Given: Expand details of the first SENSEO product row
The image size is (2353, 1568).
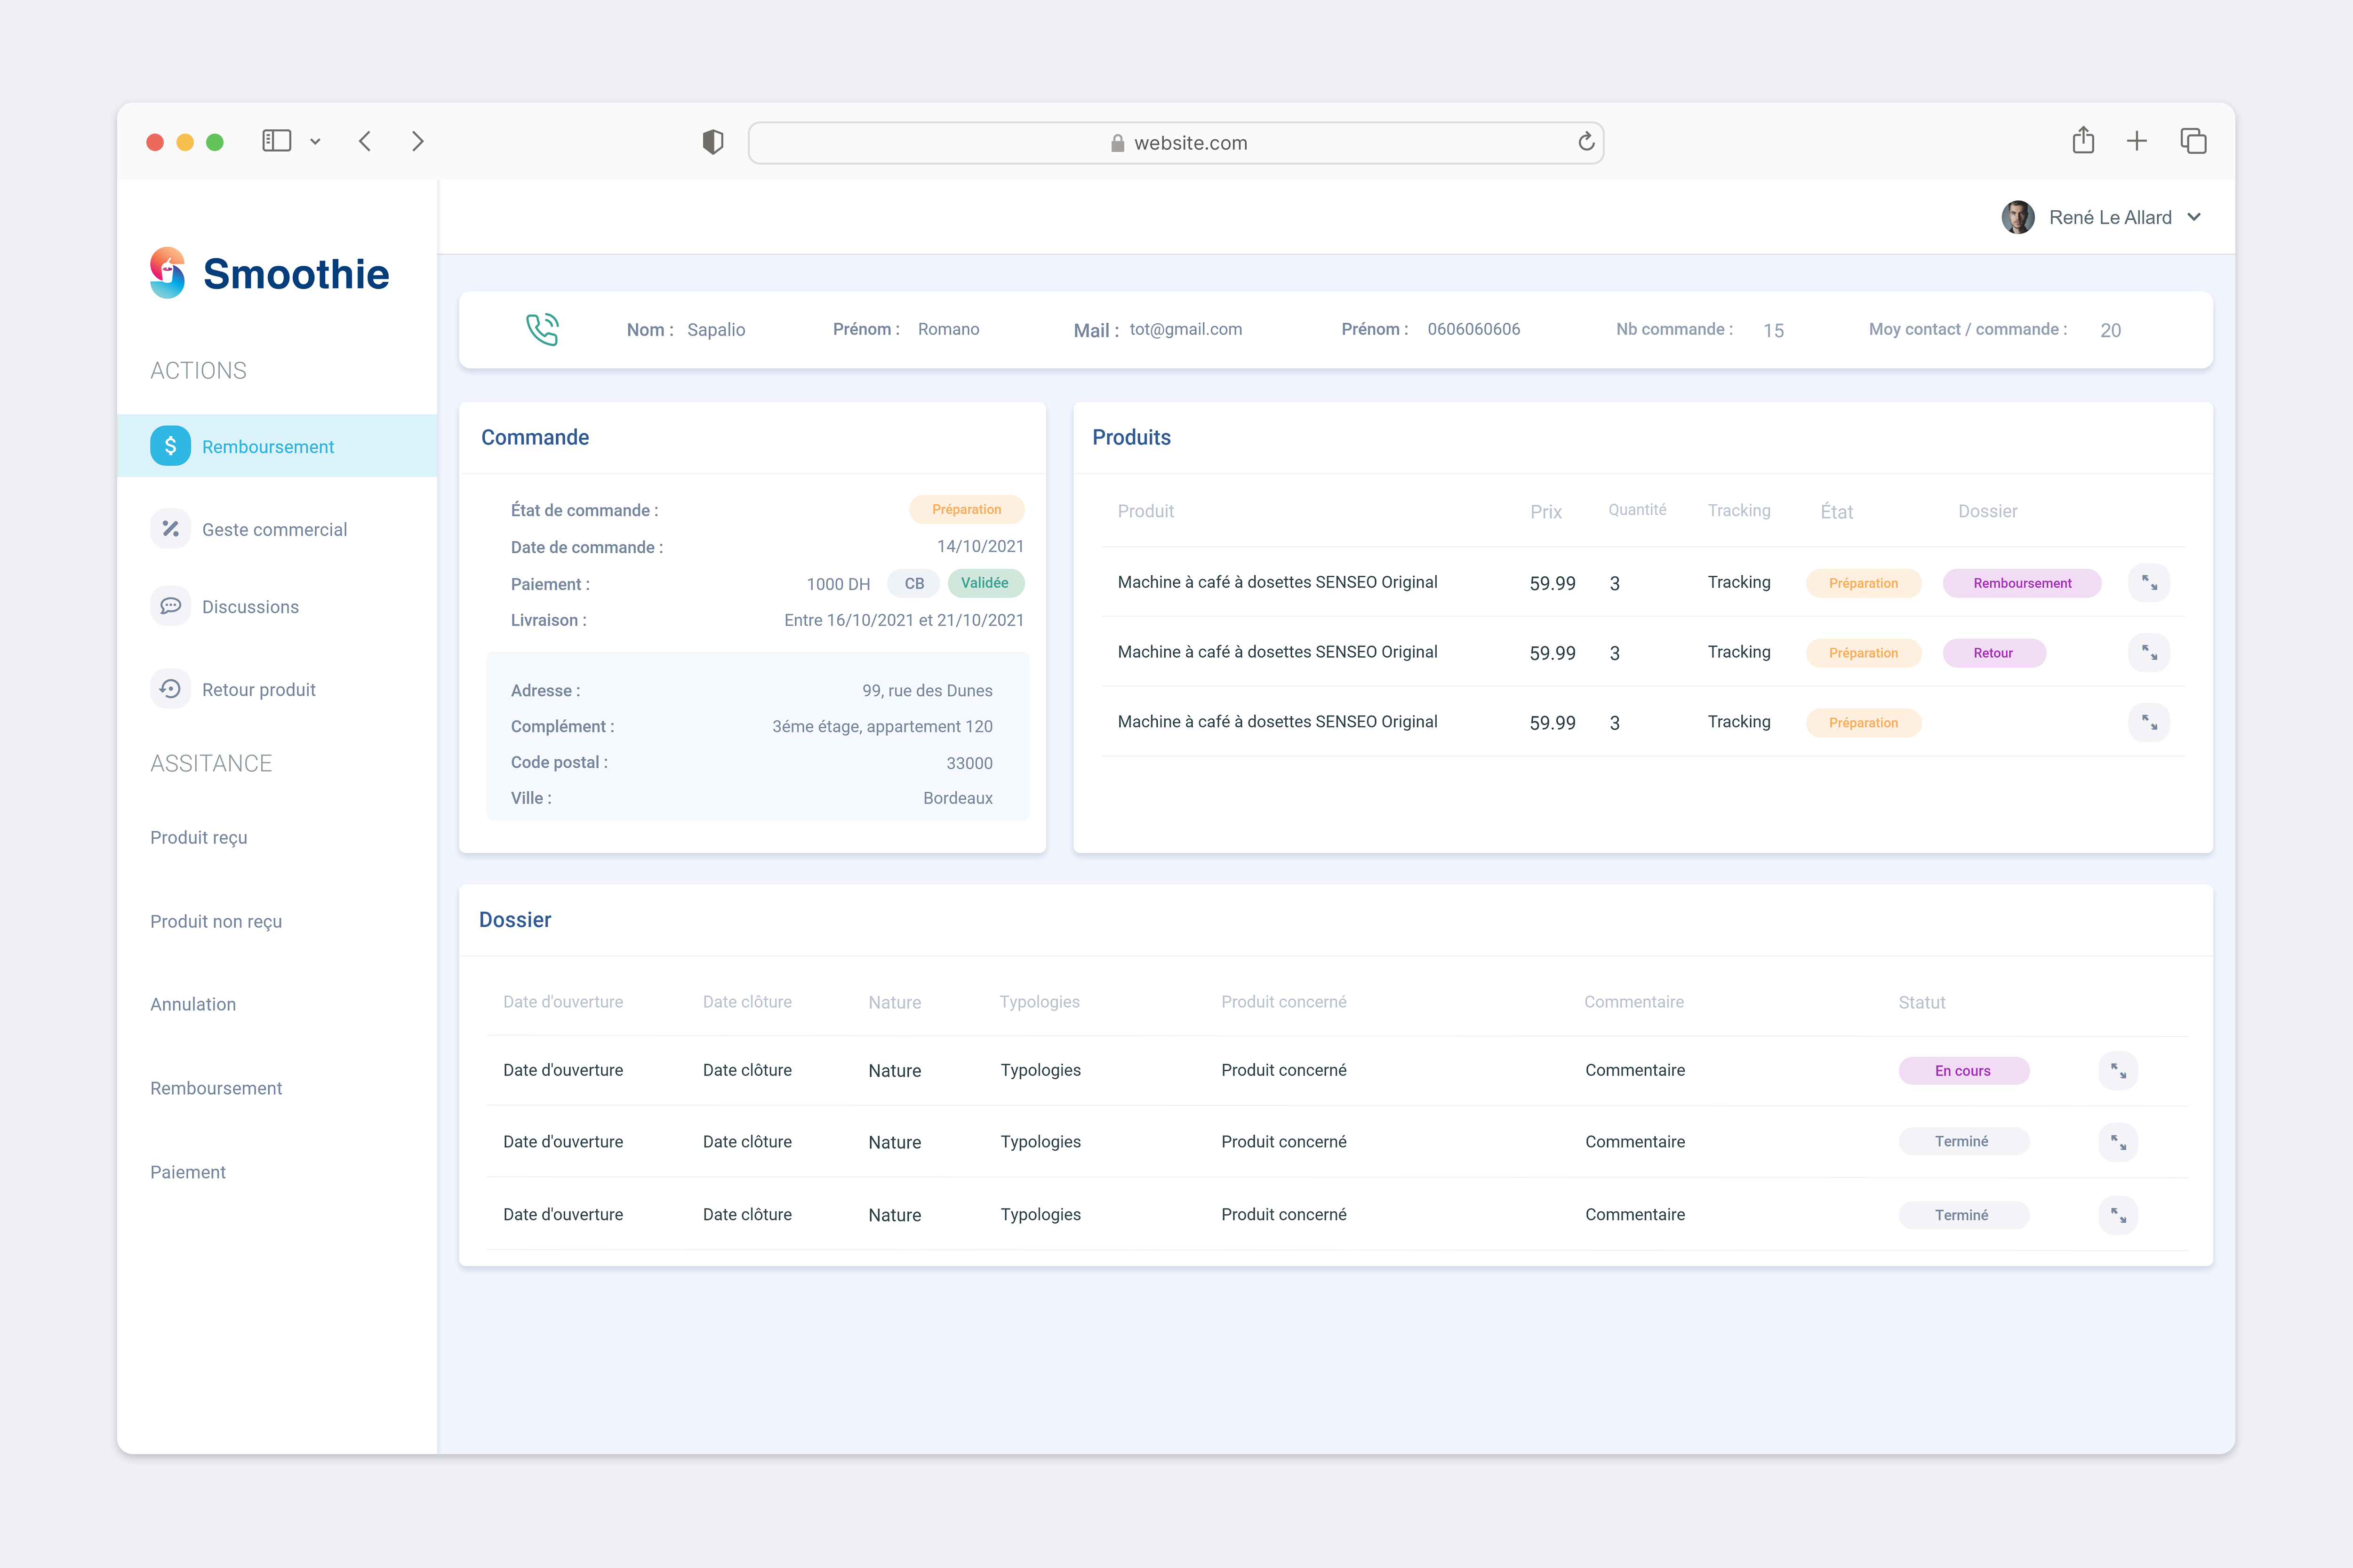Looking at the screenshot, I should 2149,582.
